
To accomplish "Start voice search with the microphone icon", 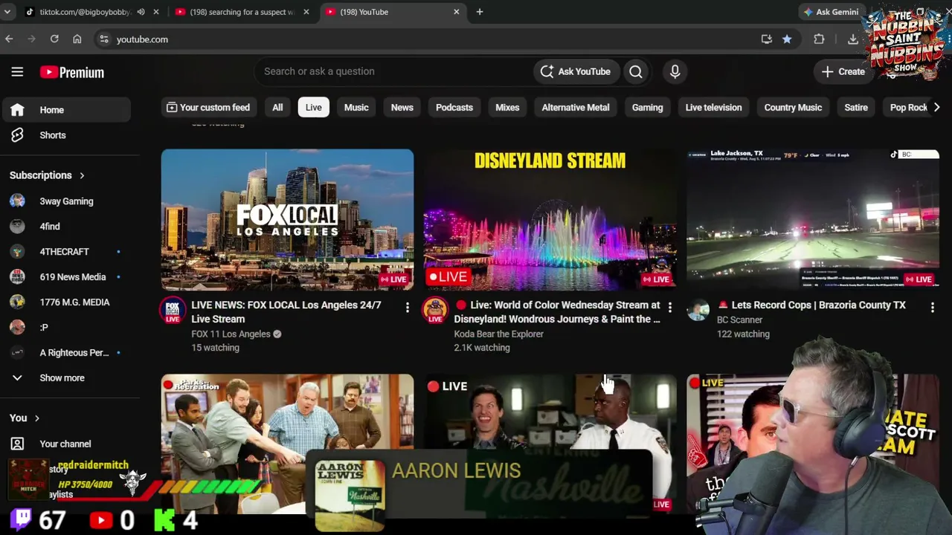I will (x=675, y=71).
